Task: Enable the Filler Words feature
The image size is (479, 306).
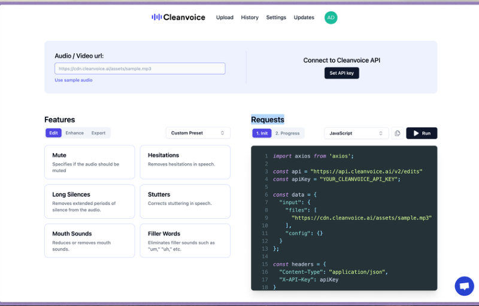Action: [x=185, y=241]
